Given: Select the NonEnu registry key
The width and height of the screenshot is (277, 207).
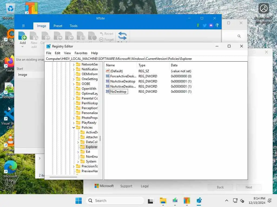Looking at the screenshot, I should (91, 157).
